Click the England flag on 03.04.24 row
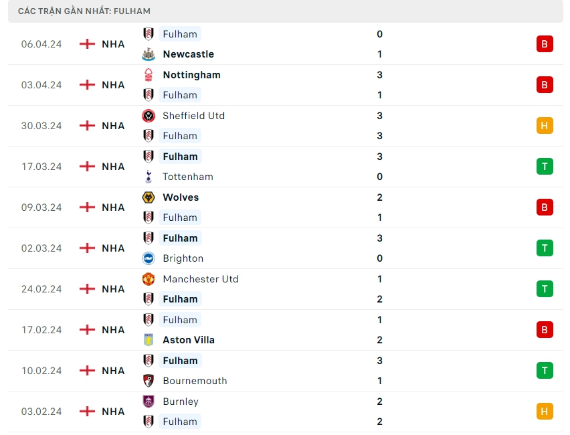Screen dimensions: 570x435 click(87, 85)
